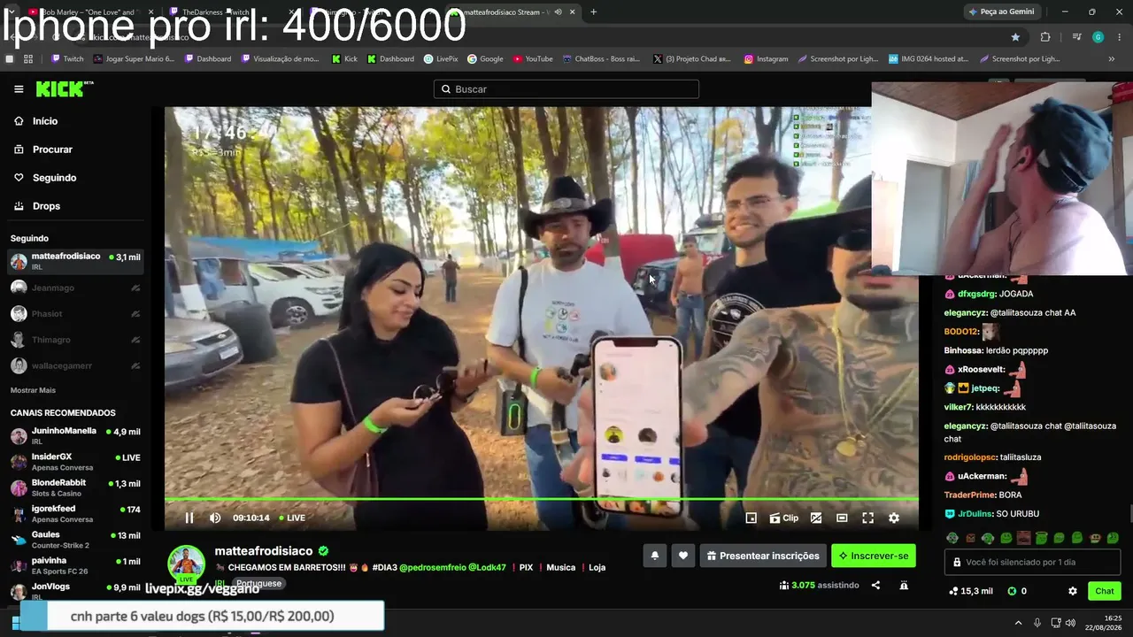Show more bookmarks with the overflow chevron
The height and width of the screenshot is (637, 1133).
(1112, 59)
